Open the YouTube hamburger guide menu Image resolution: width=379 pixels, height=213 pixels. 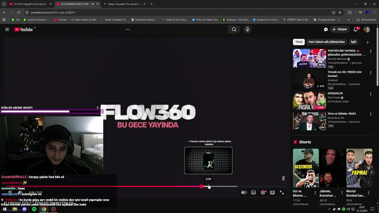(x=7, y=29)
